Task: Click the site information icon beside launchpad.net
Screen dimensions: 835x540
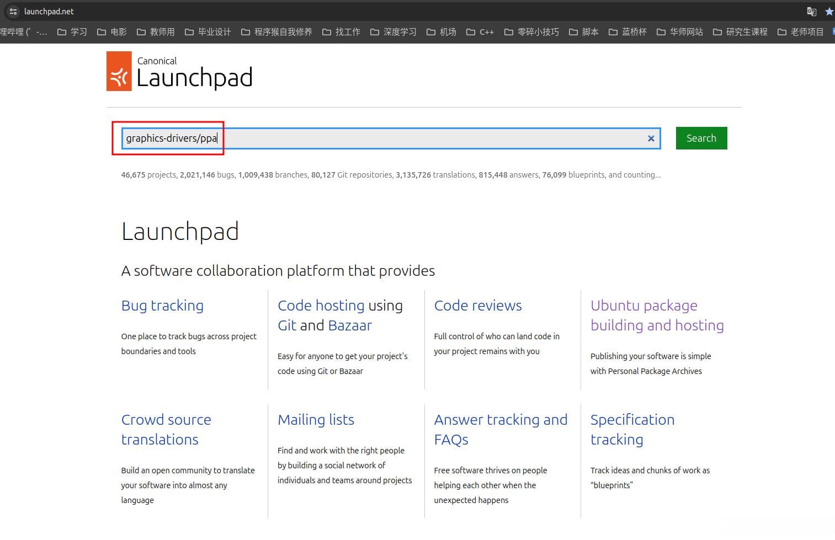Action: point(13,11)
